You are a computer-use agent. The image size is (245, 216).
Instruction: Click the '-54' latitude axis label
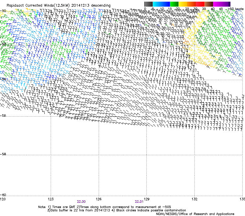(3, 79)
